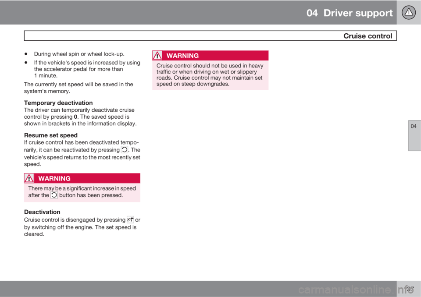Select the gray 04 chapter side tab
The image size is (421, 297).
[414, 136]
